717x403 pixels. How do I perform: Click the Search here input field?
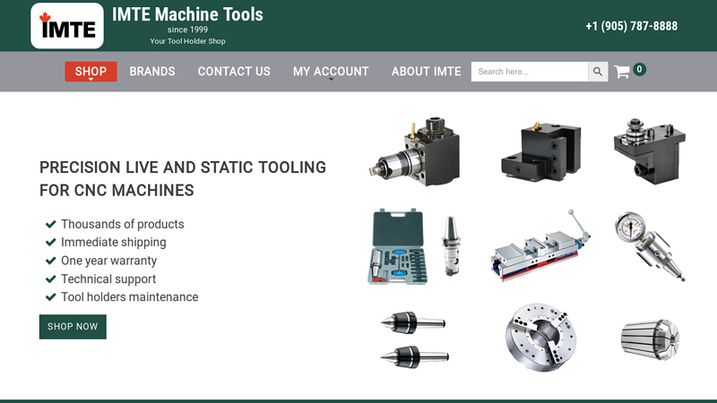click(x=530, y=72)
